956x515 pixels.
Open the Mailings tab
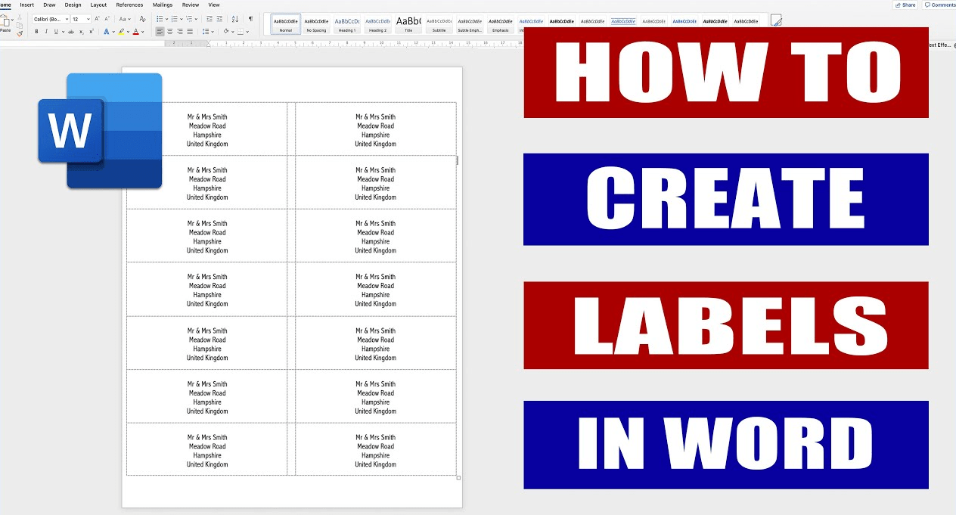[x=163, y=5]
